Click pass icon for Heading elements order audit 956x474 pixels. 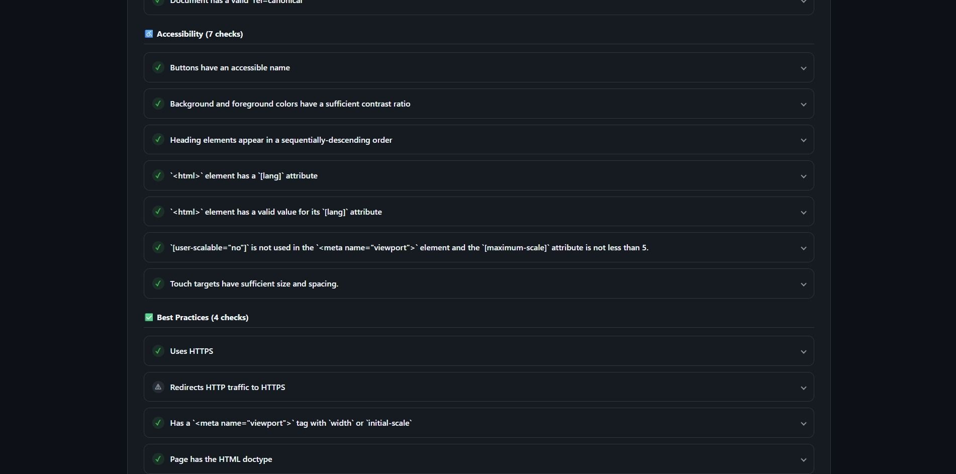click(158, 140)
